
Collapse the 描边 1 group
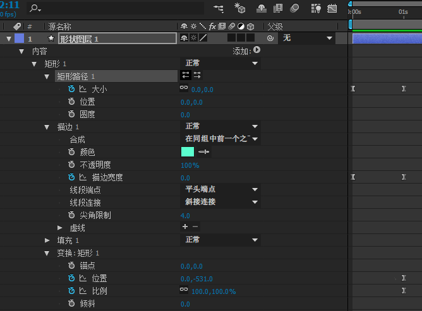(x=47, y=127)
